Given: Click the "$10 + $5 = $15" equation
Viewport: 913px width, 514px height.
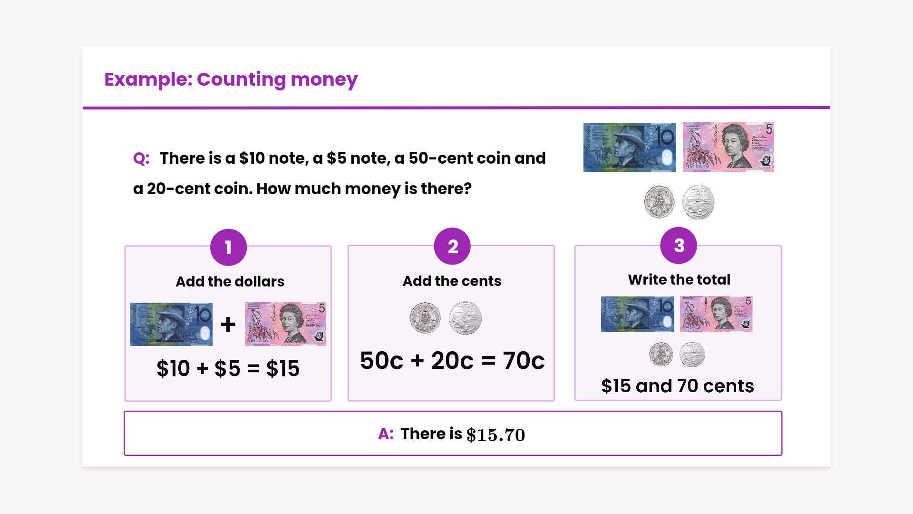Looking at the screenshot, I should [228, 369].
